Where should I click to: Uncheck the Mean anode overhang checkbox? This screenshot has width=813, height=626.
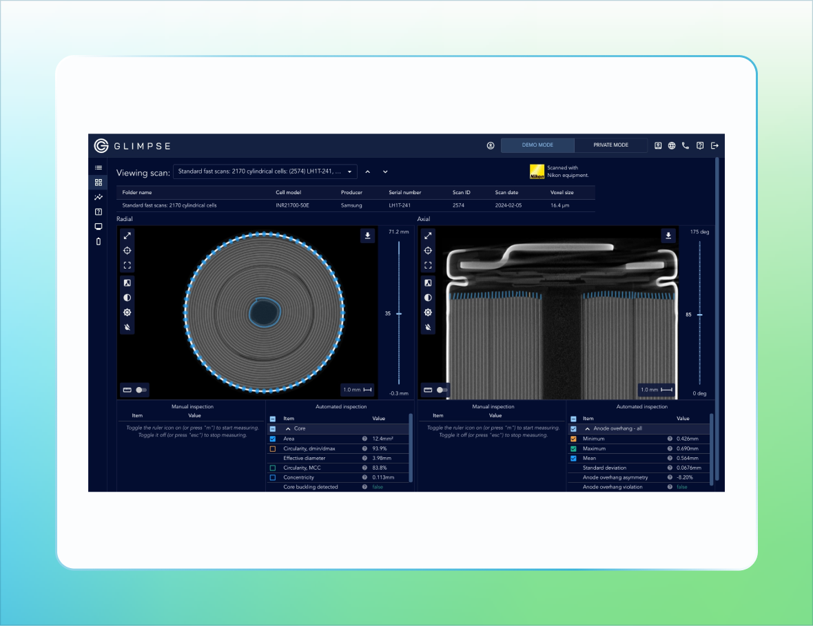point(573,459)
